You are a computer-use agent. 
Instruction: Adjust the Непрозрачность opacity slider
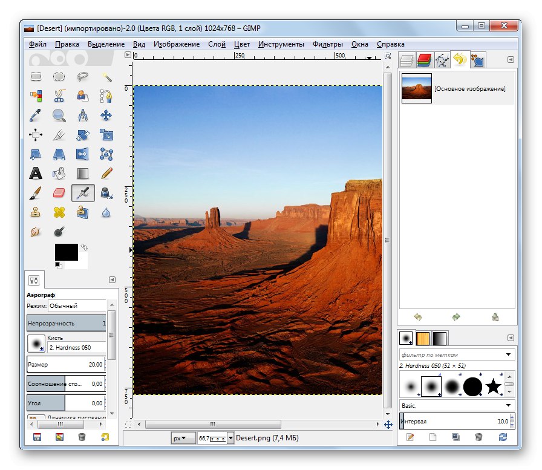click(x=67, y=324)
